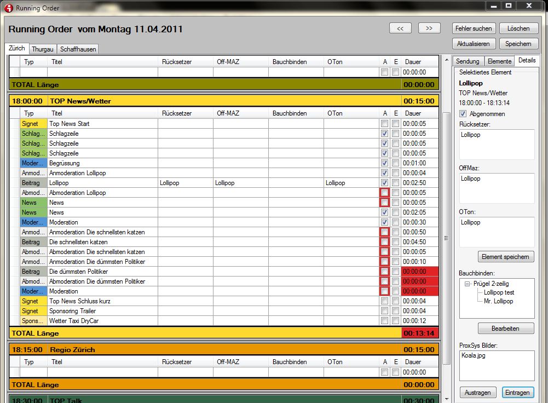The image size is (548, 403).
Task: Open the Elemente panel tab
Action: click(x=499, y=61)
